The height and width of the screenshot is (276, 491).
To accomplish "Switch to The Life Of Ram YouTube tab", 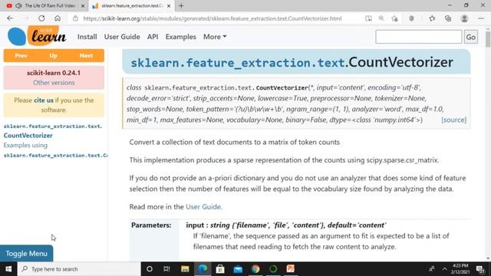I will click(x=46, y=5).
